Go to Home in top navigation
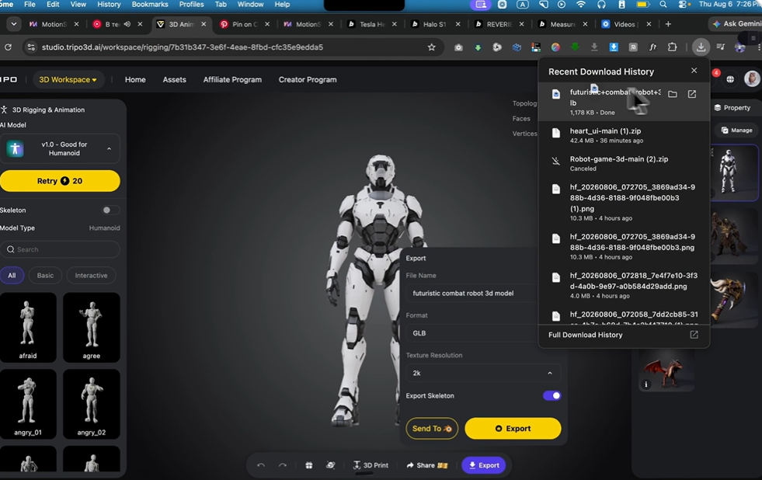 [135, 80]
